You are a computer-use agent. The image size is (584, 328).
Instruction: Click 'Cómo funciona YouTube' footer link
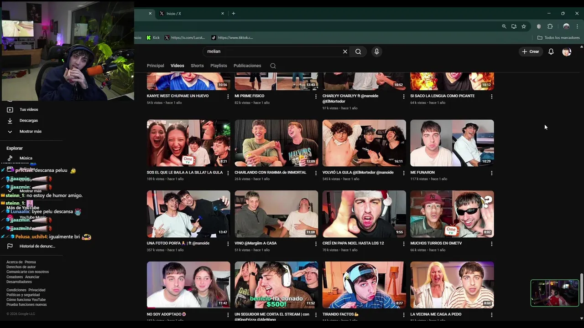26,300
